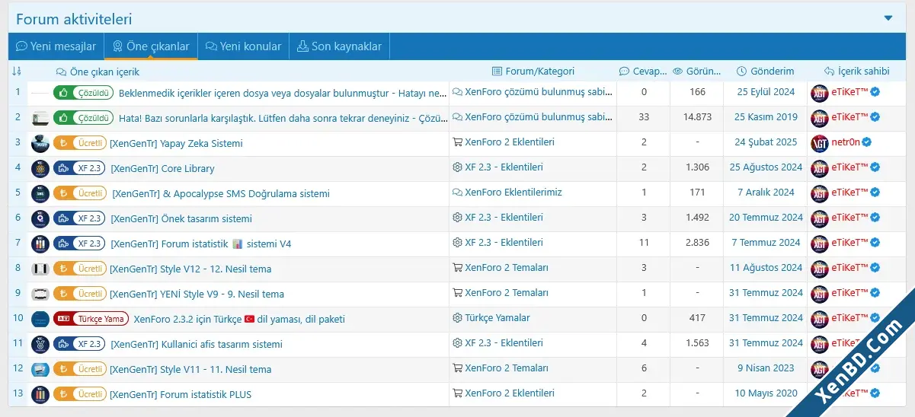The width and height of the screenshot is (915, 417).
Task: Open 'Hata! Bazı sorunlarla karşılaştık' thread
Action: [283, 118]
